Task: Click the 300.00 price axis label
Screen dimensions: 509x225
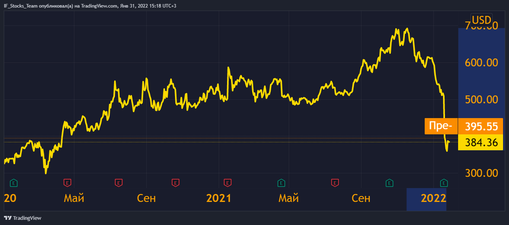Action: (x=481, y=173)
